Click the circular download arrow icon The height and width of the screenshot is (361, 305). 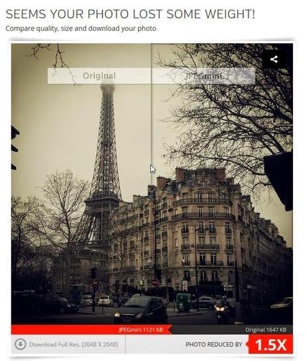(21, 344)
